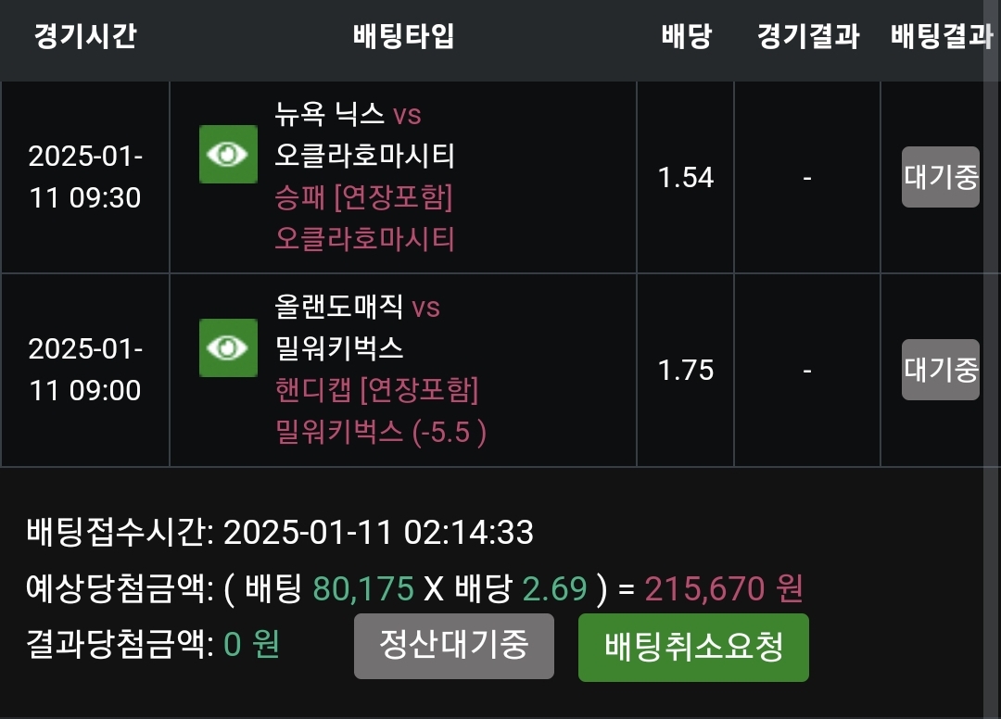Screen dimensions: 1001x719
Task: Click the 1.75 odds value
Action: (686, 371)
